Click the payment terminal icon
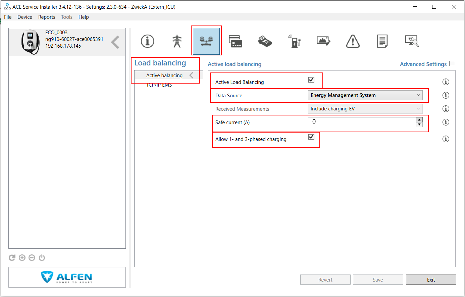 point(265,41)
